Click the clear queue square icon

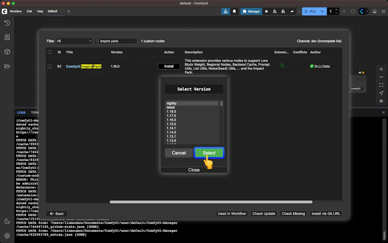point(352,11)
